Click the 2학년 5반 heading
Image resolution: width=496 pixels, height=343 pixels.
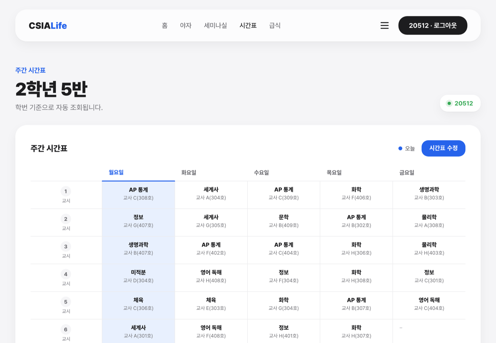pyautogui.click(x=51, y=89)
